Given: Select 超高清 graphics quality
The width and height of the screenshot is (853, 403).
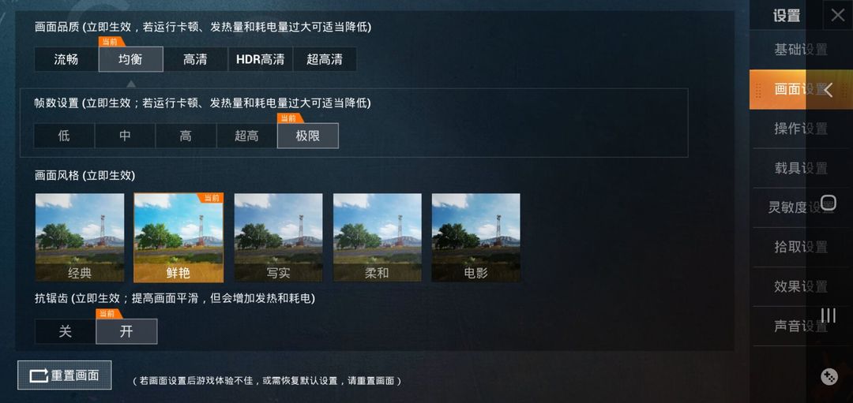Looking at the screenshot, I should click(x=325, y=59).
